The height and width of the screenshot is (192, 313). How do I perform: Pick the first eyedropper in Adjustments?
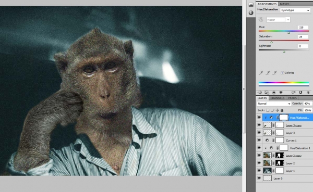[x=261, y=73]
